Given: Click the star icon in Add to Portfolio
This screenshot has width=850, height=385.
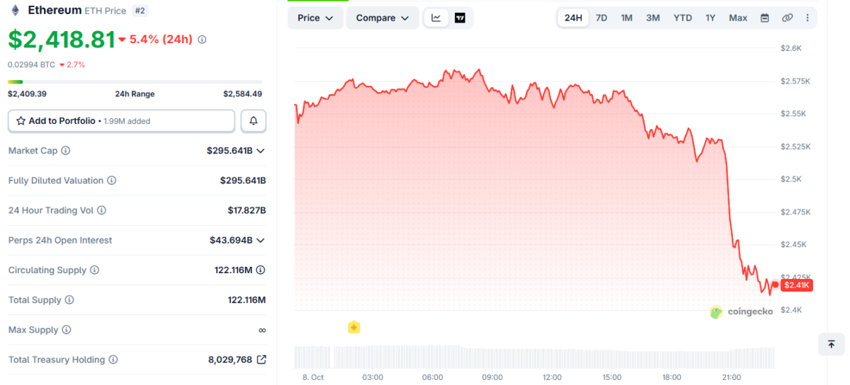Looking at the screenshot, I should point(21,121).
